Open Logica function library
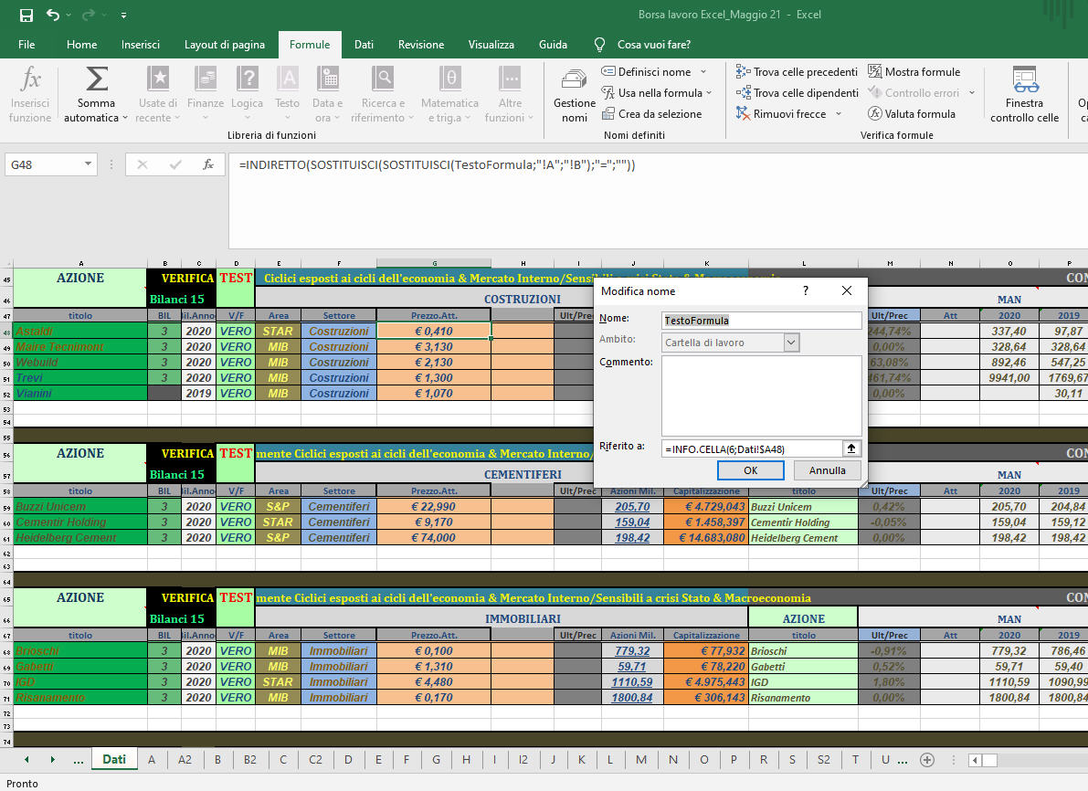Screen dimensions: 1088x791 pyautogui.click(x=247, y=95)
